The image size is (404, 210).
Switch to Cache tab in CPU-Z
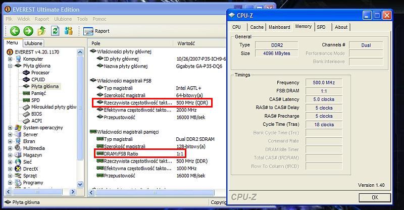click(257, 27)
